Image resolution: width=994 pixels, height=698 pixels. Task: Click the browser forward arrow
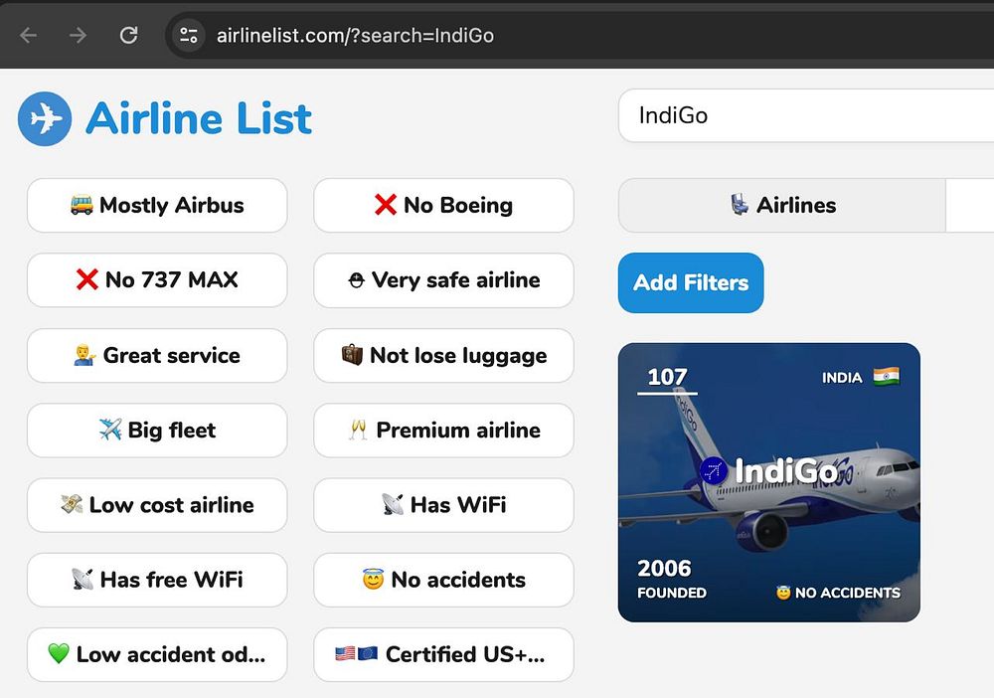click(78, 35)
